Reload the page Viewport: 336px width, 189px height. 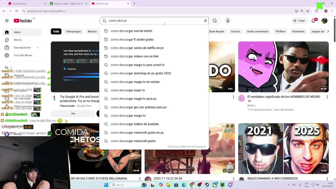[16, 11]
